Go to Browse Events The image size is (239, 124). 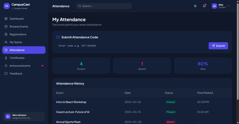(x=24, y=26)
